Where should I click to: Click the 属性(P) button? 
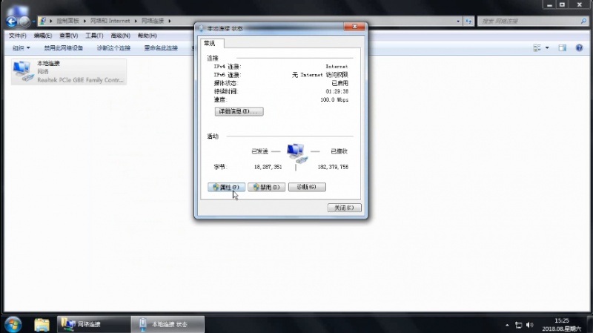226,187
